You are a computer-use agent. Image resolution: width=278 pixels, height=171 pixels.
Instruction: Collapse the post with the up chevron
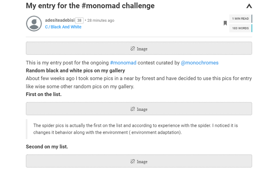249,6
